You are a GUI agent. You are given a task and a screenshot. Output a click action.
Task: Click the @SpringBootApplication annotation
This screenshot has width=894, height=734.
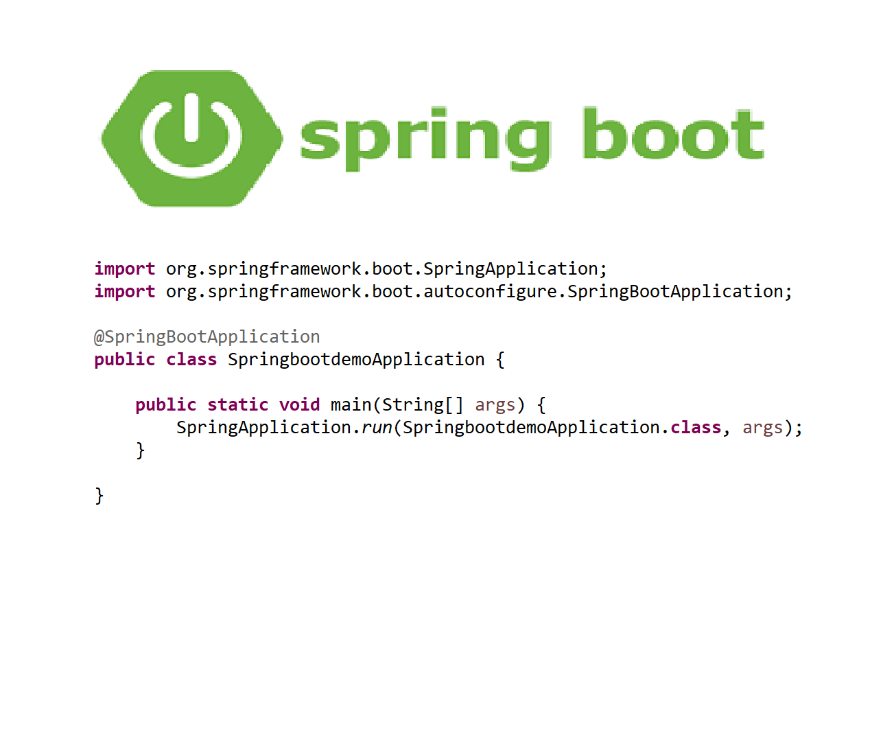pyautogui.click(x=207, y=336)
